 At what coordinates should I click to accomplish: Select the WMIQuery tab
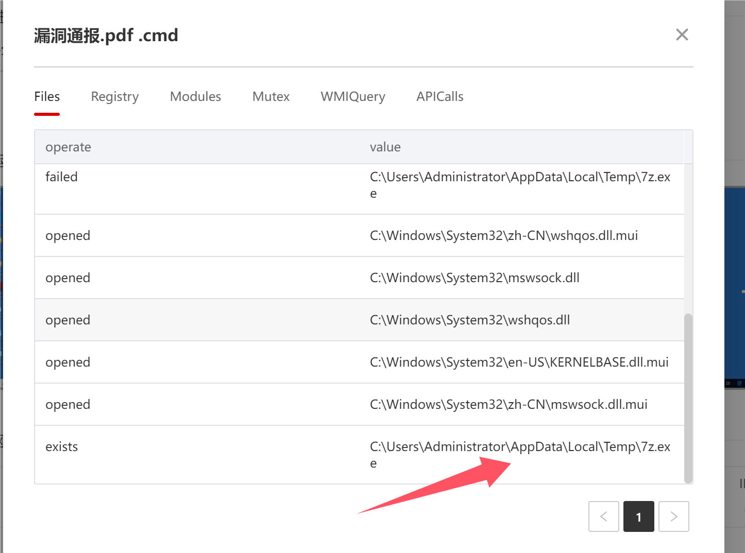click(353, 97)
